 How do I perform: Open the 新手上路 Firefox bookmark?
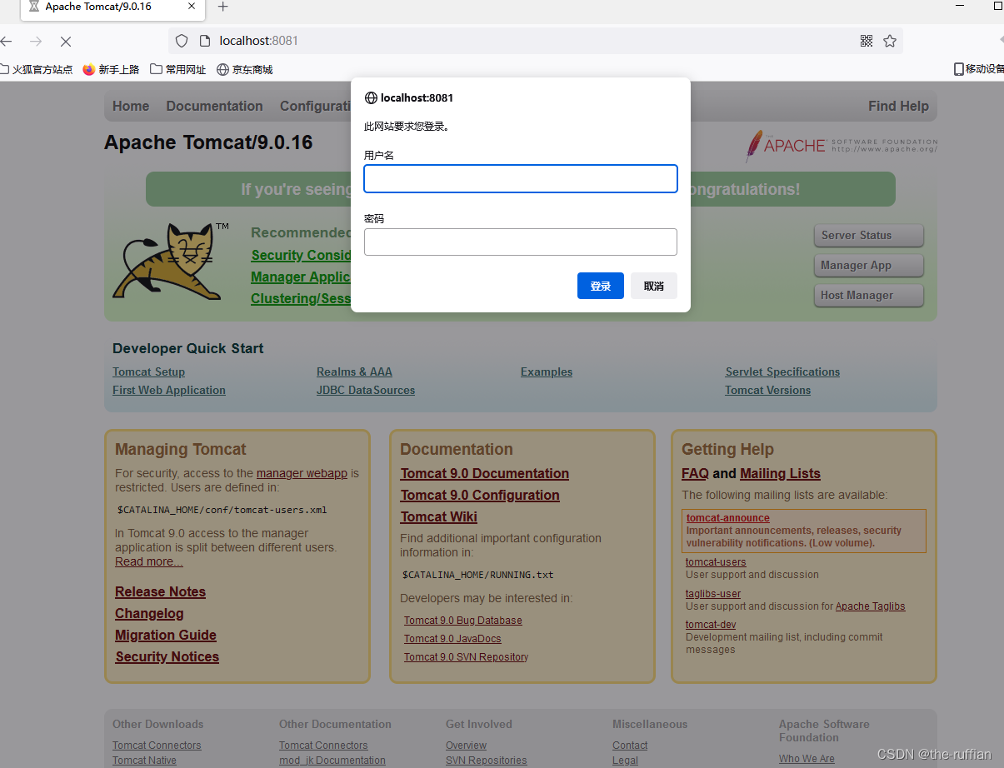coord(111,69)
